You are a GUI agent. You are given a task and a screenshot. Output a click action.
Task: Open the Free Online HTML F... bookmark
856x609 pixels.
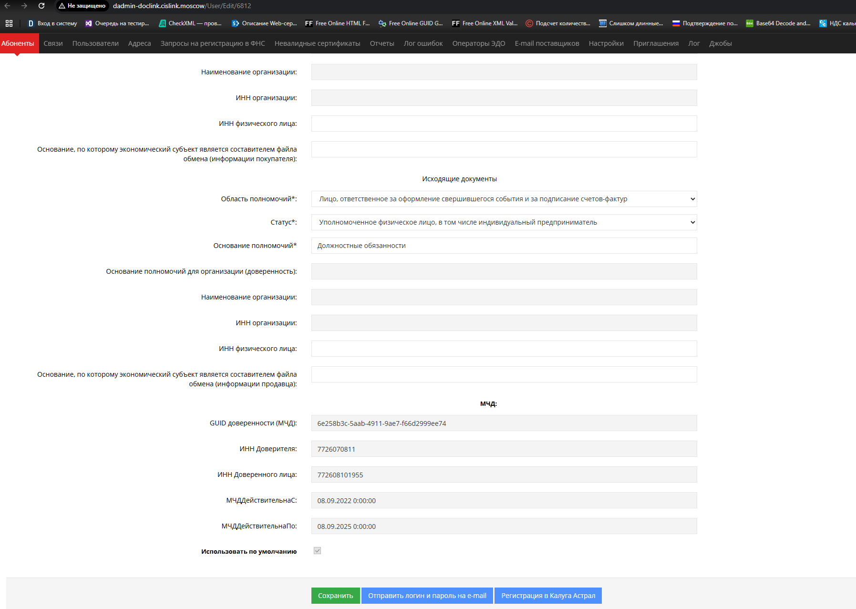point(338,23)
